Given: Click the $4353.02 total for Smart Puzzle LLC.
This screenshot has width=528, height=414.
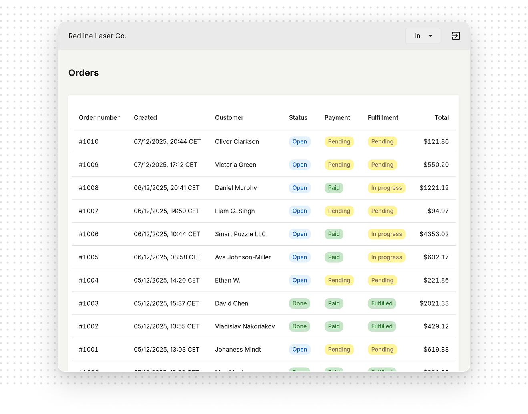Looking at the screenshot, I should click(434, 234).
